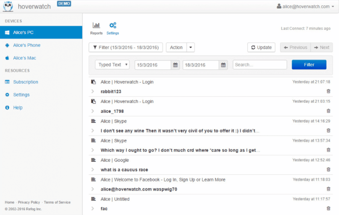Click text icon of Skype 13:57:34 entry
339x215 pixels.
click(x=93, y=140)
